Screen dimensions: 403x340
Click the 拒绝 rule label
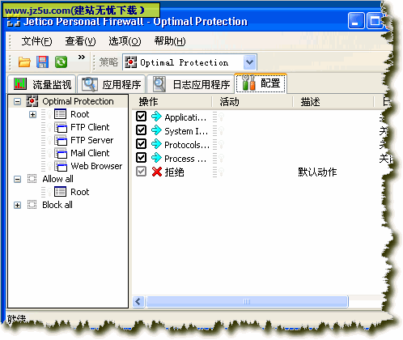[x=174, y=172]
